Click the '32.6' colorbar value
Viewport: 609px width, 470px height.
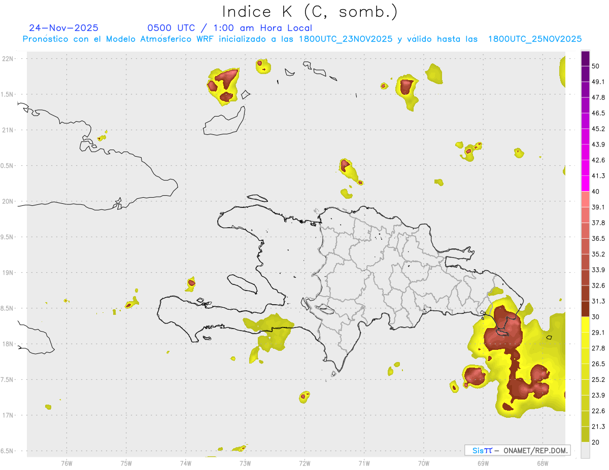pos(598,285)
